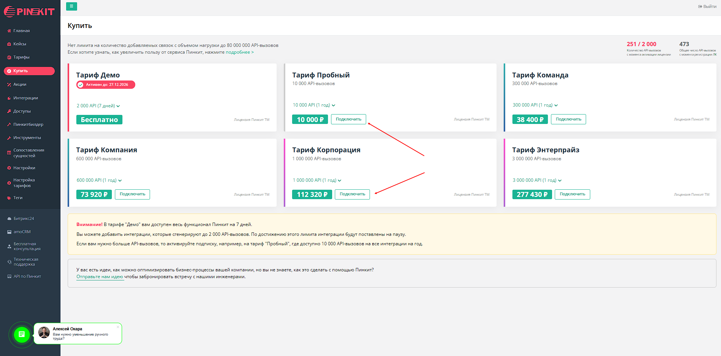The height and width of the screenshot is (356, 721).
Task: Open the Тарифы menu item
Action: click(x=21, y=57)
